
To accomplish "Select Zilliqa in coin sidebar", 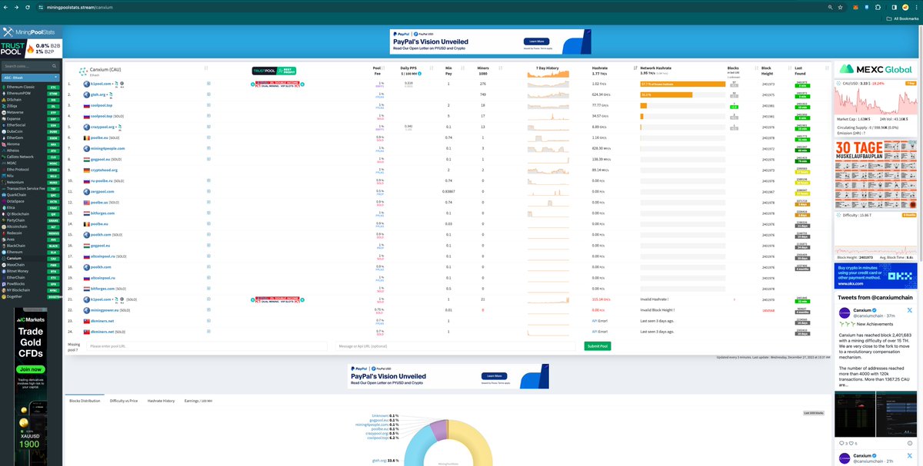I will (x=12, y=106).
